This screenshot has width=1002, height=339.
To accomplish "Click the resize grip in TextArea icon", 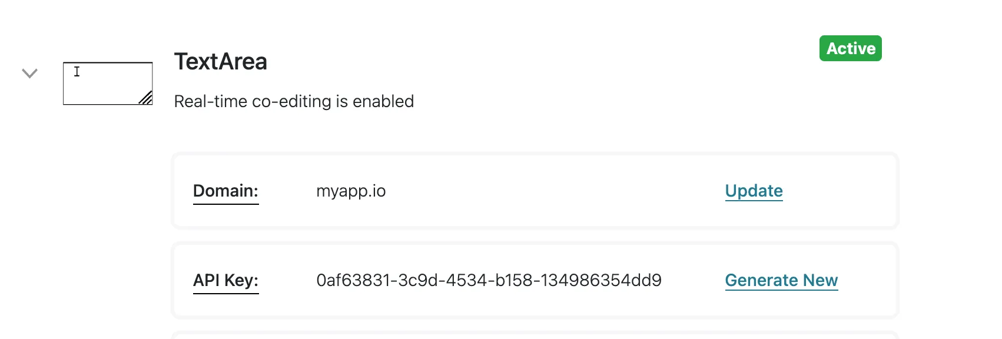I will (x=145, y=98).
